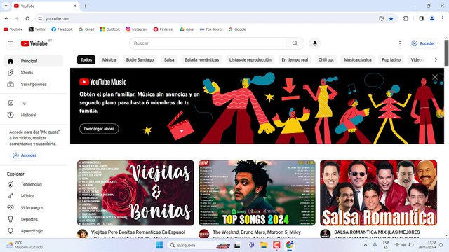Select the Balada románticas chip
The height and width of the screenshot is (252, 449).
201,60
